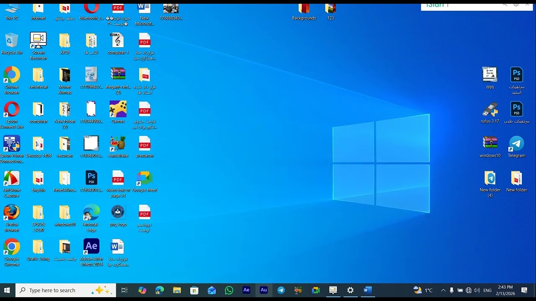Select the qqq desktop file
The height and width of the screenshot is (301, 536).
[x=490, y=78]
